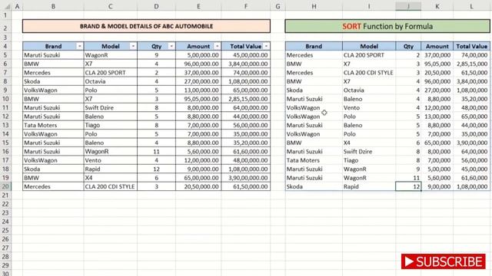Select cell with Tata Moters in left table

pyautogui.click(x=53, y=125)
